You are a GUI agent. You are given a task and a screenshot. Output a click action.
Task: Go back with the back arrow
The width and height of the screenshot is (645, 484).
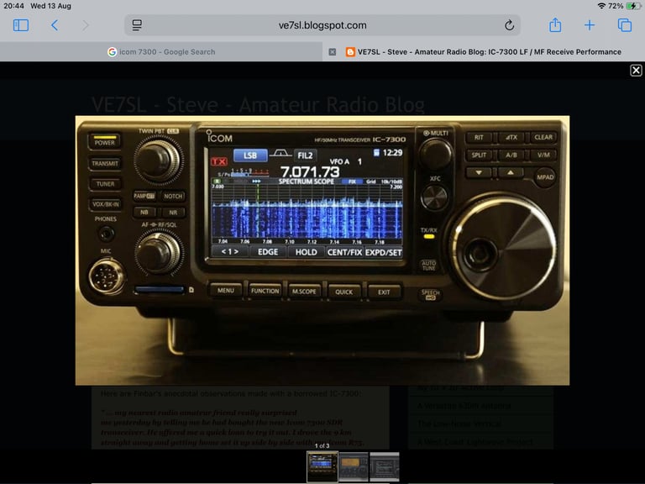coord(55,25)
